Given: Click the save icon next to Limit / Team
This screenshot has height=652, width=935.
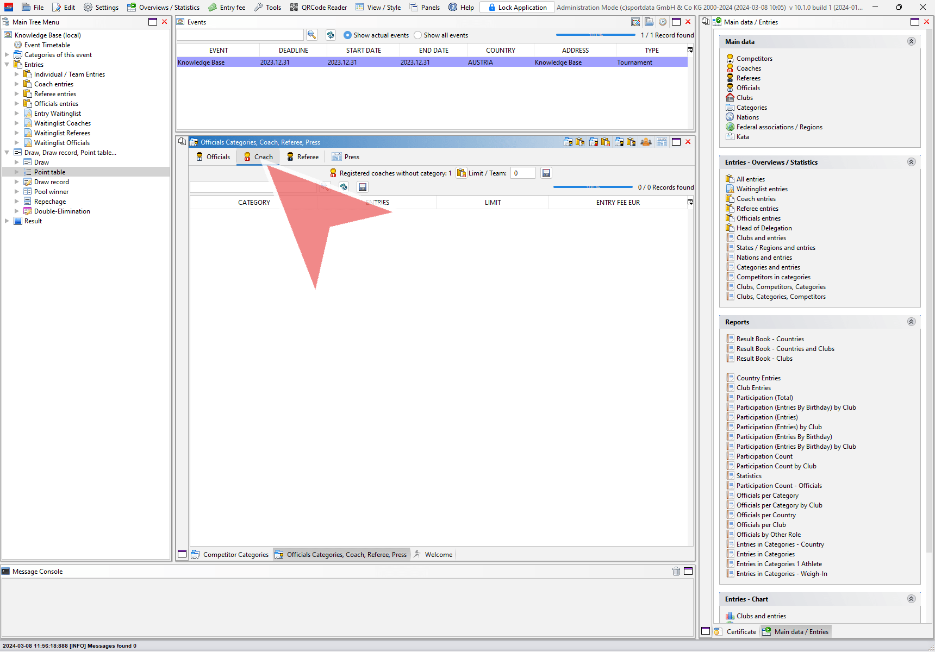Looking at the screenshot, I should (546, 173).
